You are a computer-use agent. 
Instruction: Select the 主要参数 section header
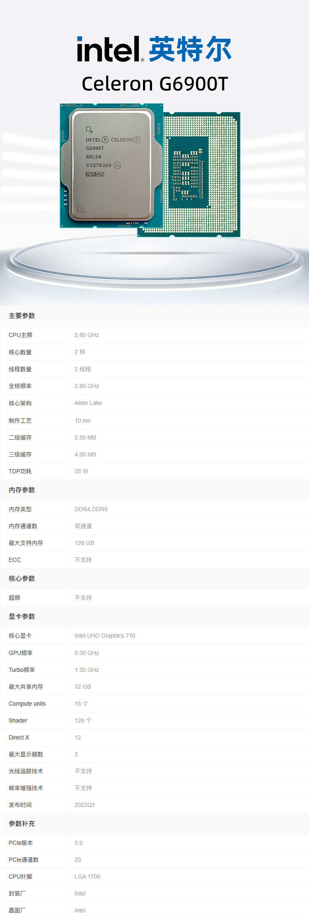point(22,316)
